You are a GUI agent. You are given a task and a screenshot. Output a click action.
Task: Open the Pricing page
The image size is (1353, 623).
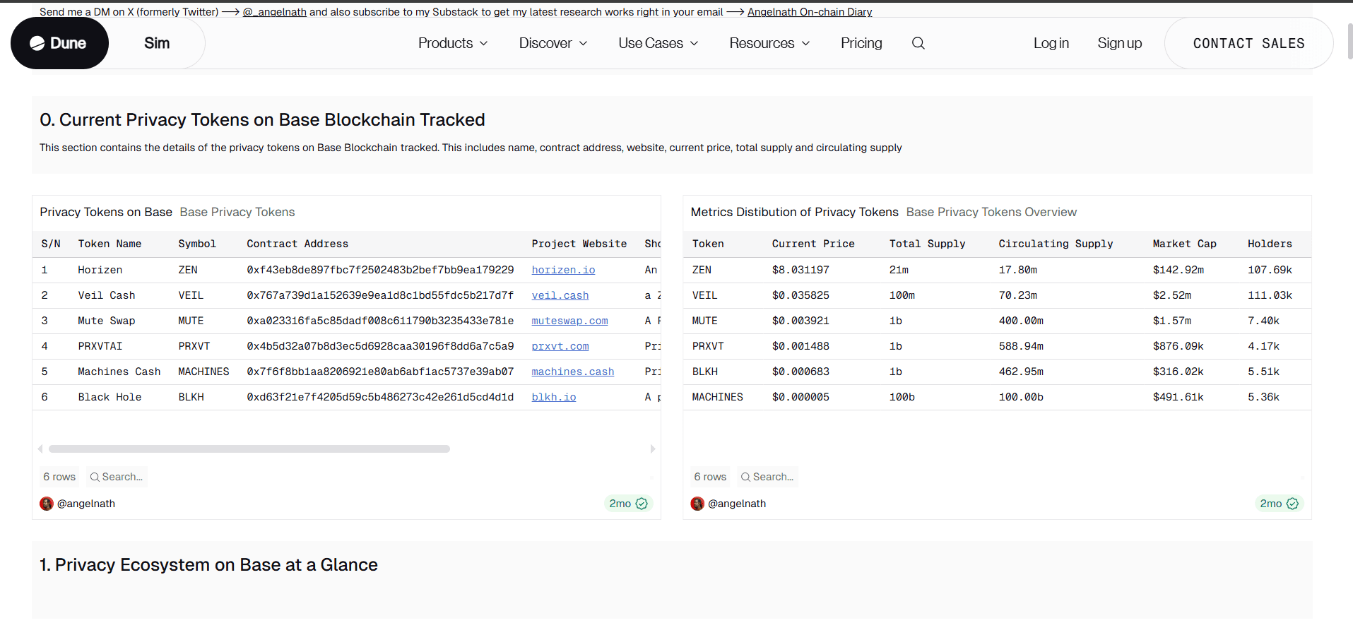[861, 43]
